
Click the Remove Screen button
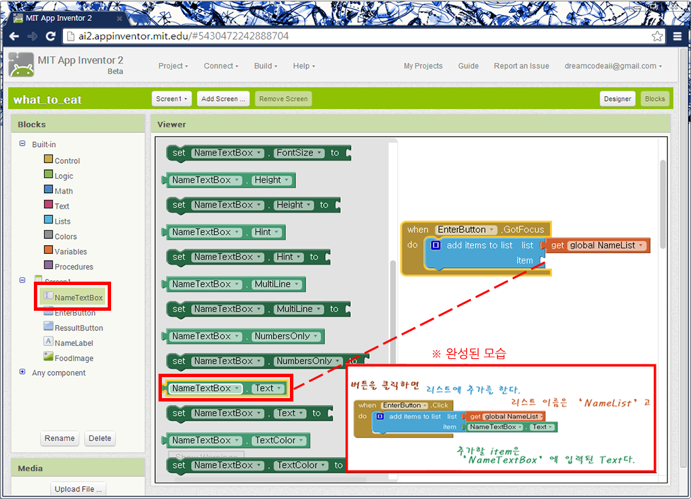pyautogui.click(x=283, y=99)
